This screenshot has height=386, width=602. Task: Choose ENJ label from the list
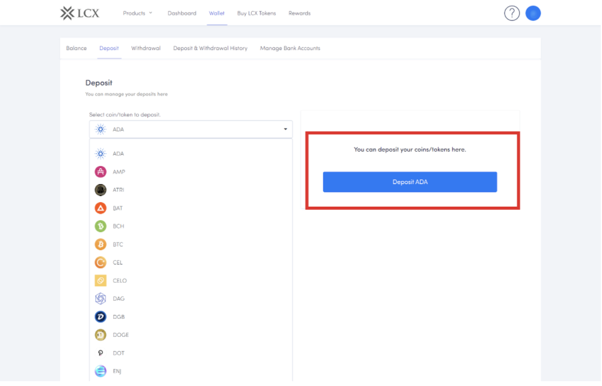tap(117, 371)
